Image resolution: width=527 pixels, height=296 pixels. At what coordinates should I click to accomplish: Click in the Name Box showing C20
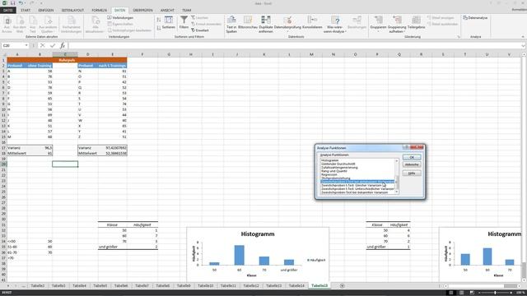[13, 45]
